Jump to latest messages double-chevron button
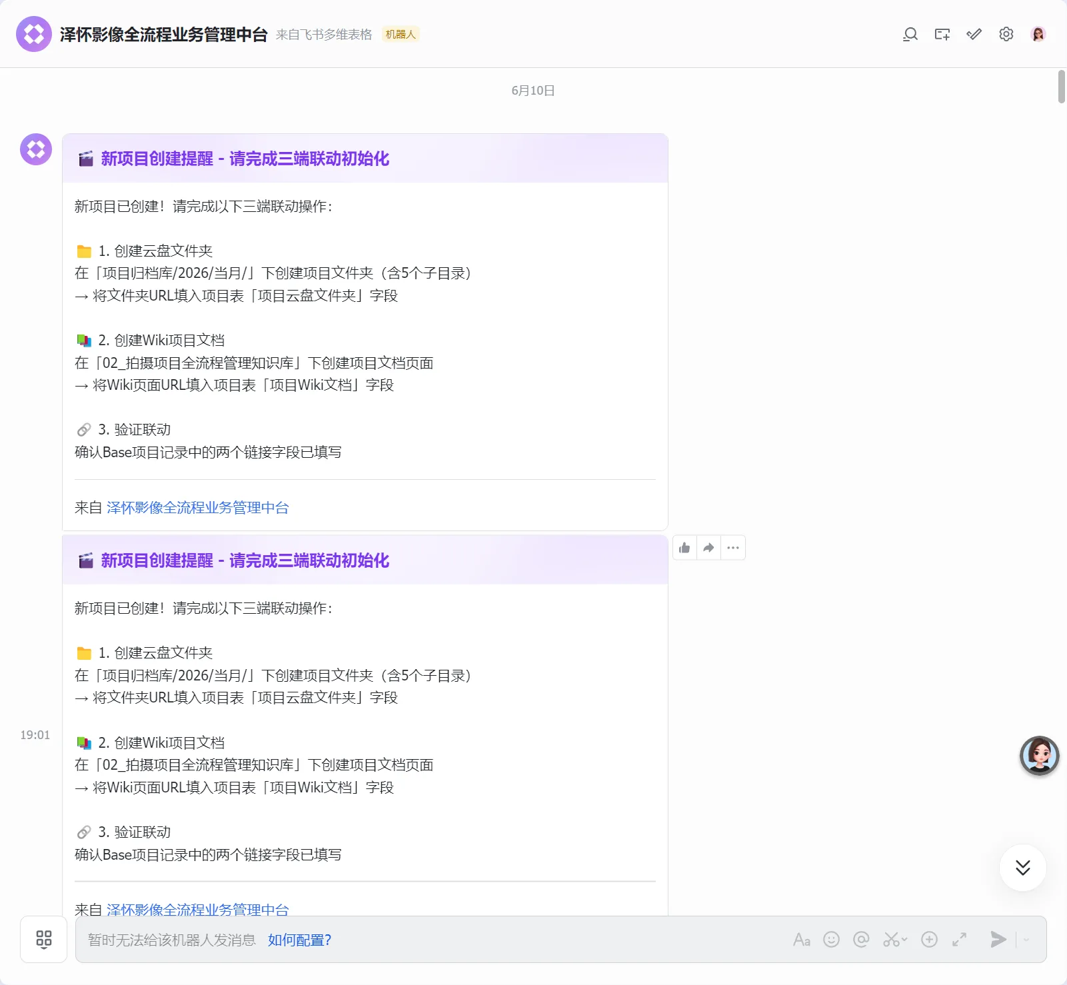 pyautogui.click(x=1023, y=868)
